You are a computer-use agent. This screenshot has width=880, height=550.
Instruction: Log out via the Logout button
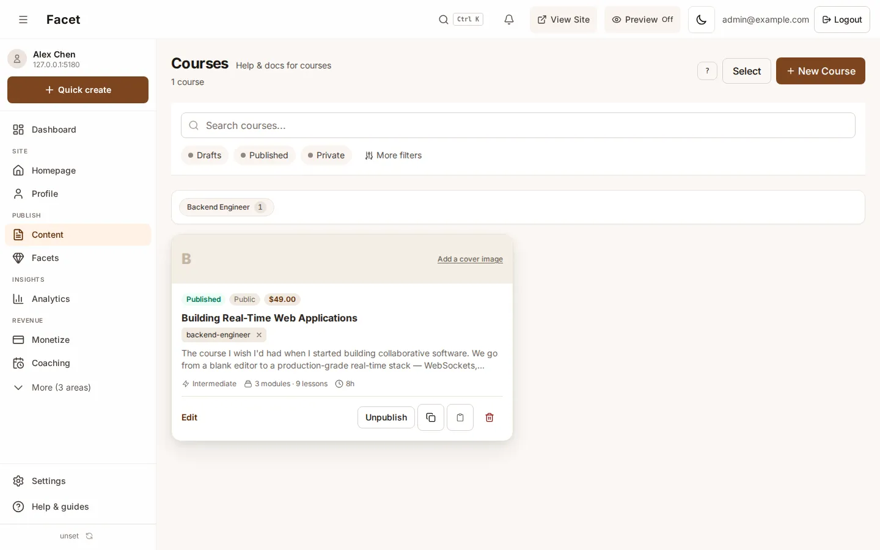pos(842,20)
